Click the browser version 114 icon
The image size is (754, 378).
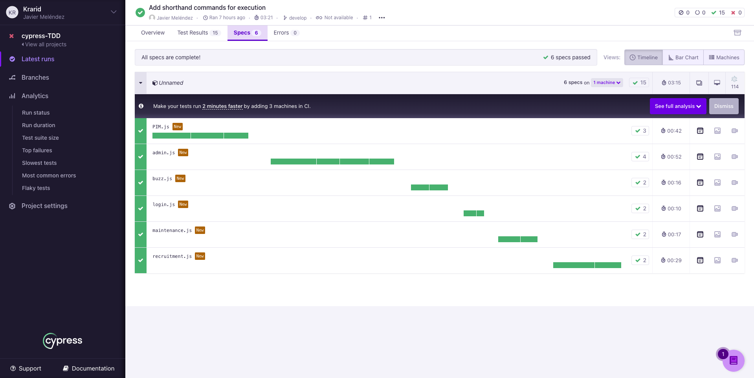(734, 83)
